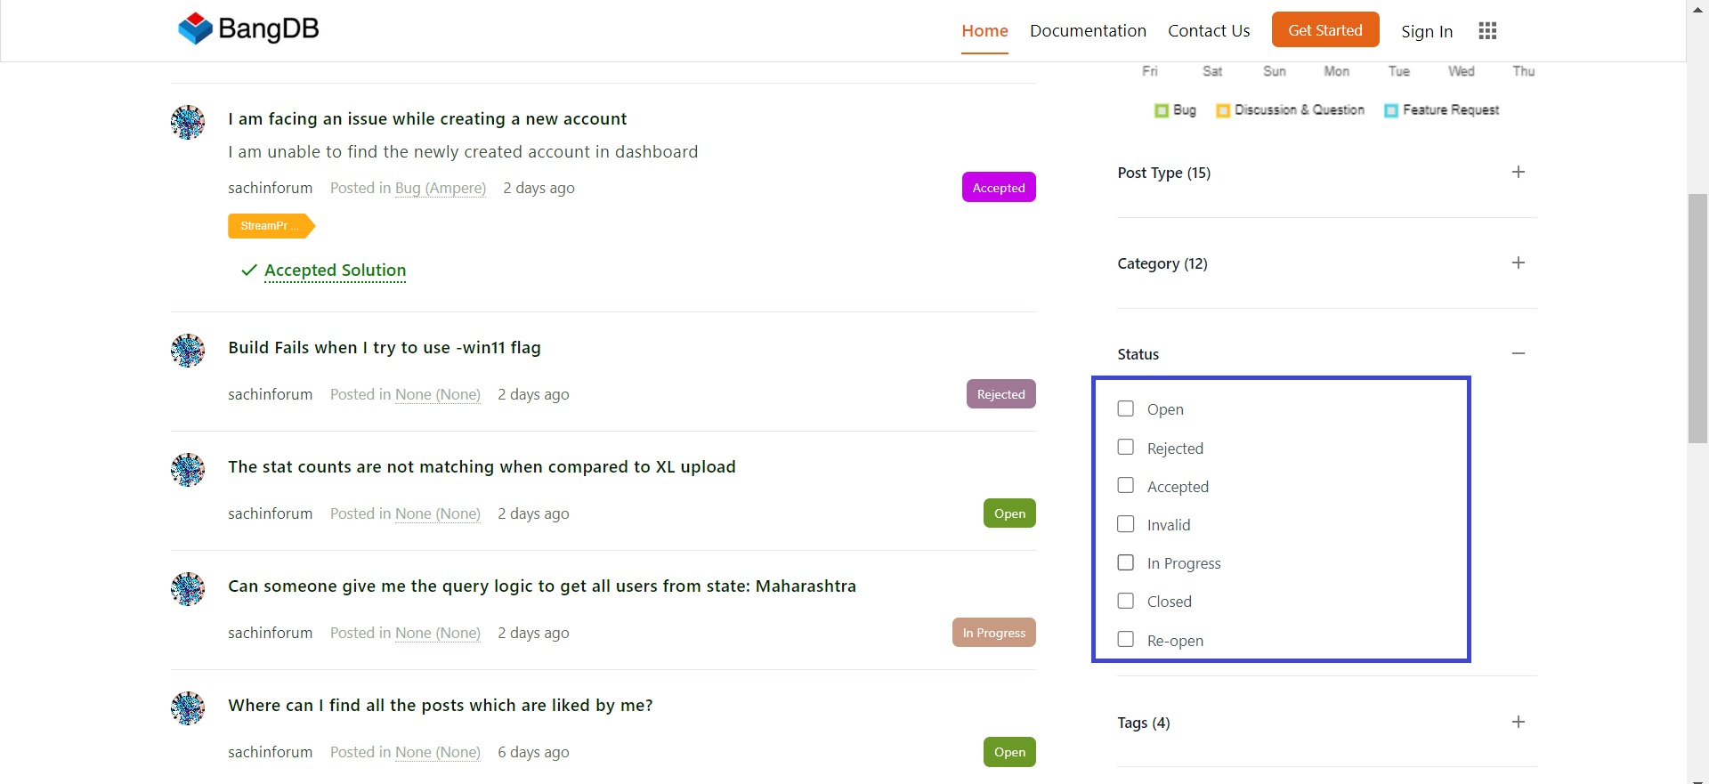Check the Open status checkbox
This screenshot has height=784, width=1709.
(1126, 408)
